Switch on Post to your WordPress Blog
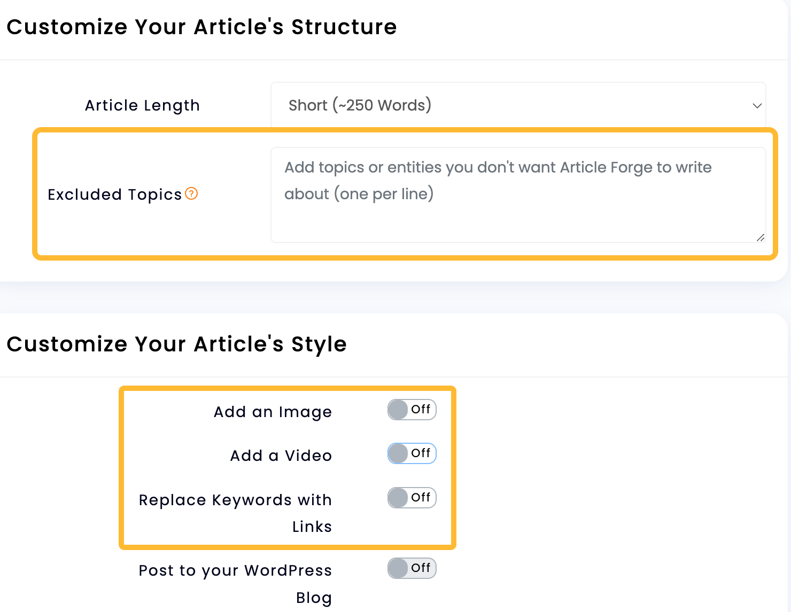The width and height of the screenshot is (791, 612). (412, 568)
